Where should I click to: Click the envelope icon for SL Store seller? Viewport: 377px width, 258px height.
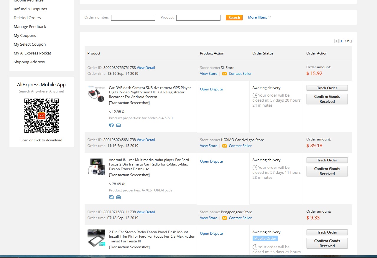click(225, 74)
